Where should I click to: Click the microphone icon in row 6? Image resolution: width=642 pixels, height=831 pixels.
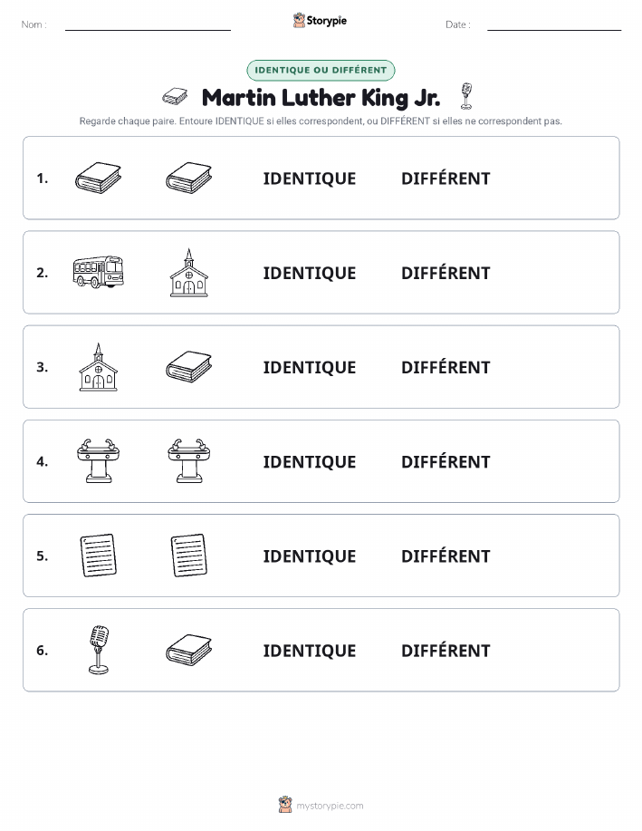pos(99,650)
